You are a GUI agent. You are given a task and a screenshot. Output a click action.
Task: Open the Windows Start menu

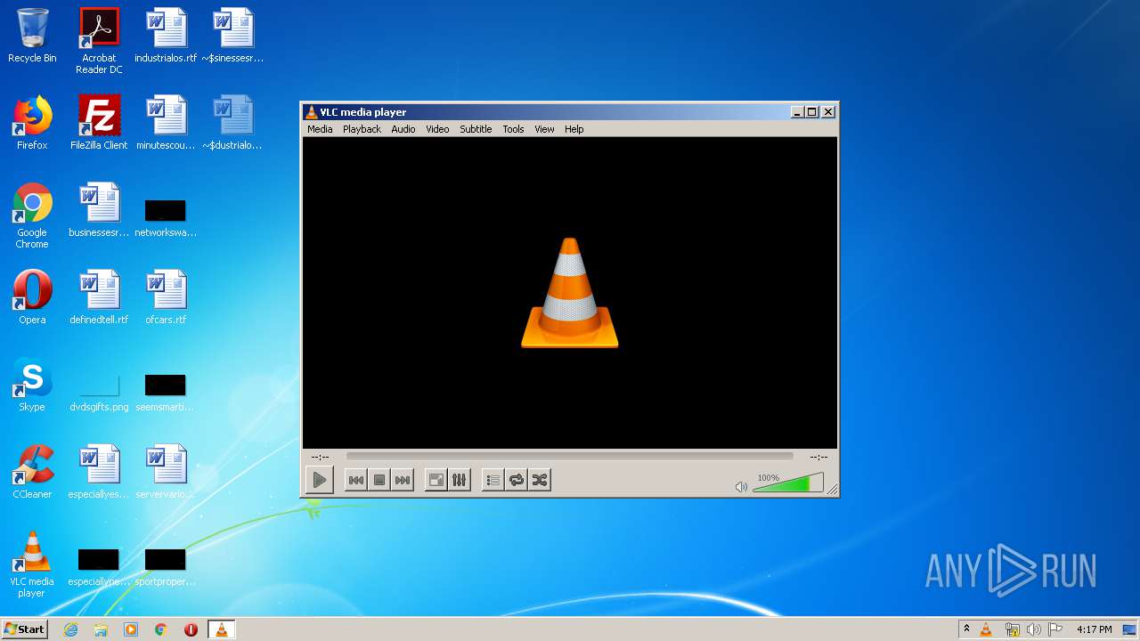point(25,629)
